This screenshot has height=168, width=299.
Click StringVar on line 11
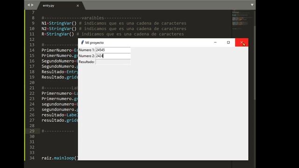(x=57, y=34)
